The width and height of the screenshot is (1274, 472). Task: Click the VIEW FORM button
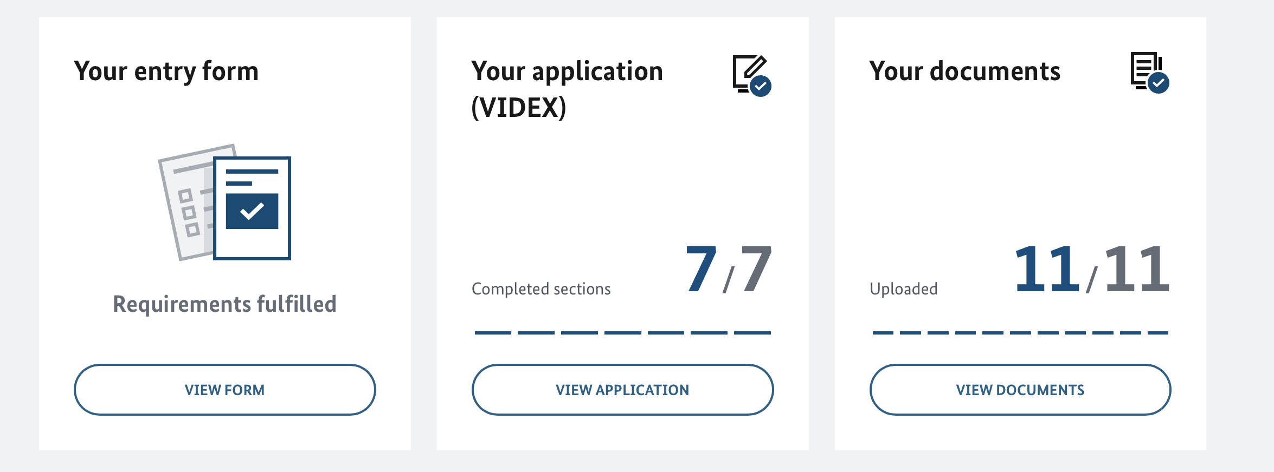(224, 390)
